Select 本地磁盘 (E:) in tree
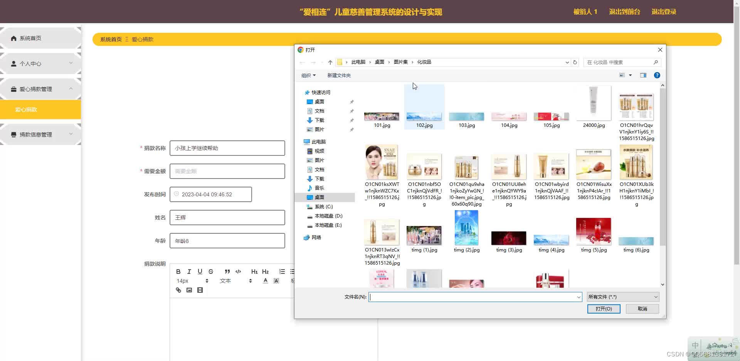 click(x=328, y=225)
